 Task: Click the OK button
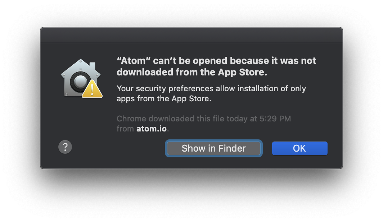[x=300, y=148]
